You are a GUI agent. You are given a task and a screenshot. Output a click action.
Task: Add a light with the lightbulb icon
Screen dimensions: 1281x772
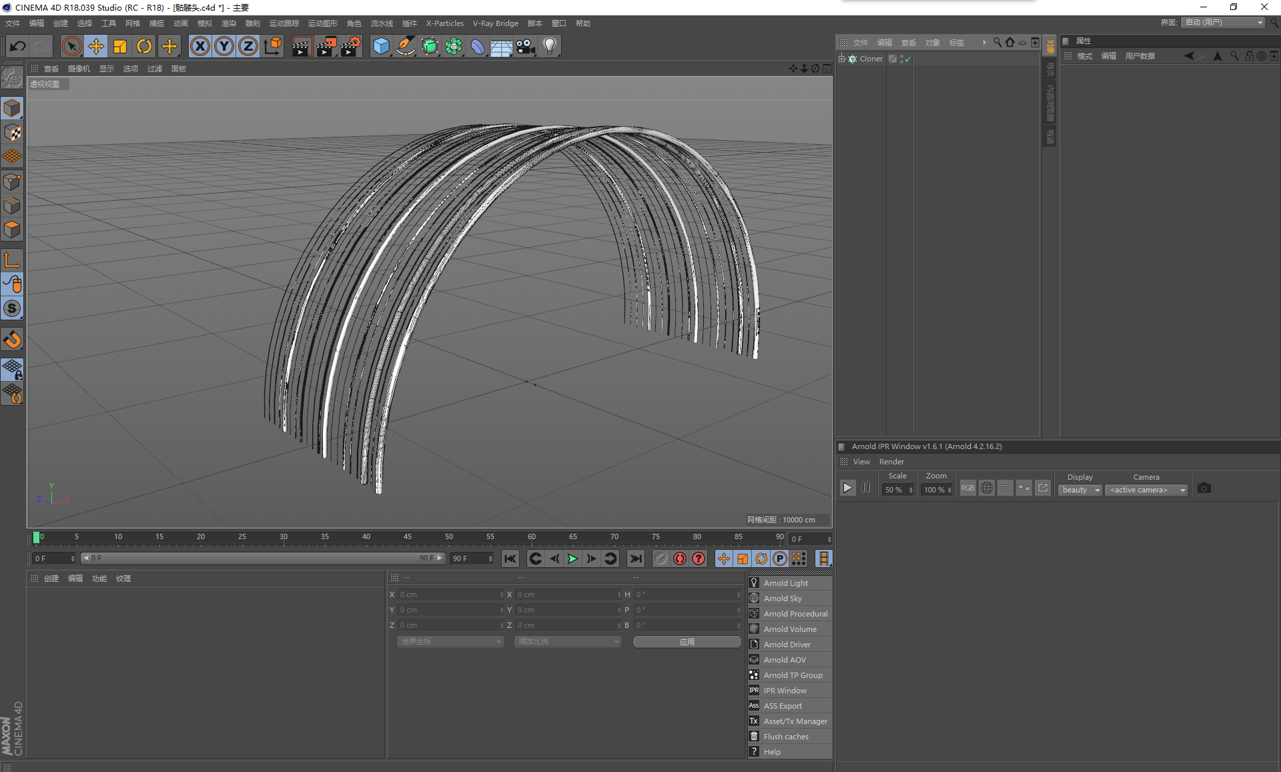pos(550,46)
